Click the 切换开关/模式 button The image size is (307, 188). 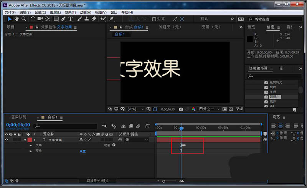[x=97, y=181]
